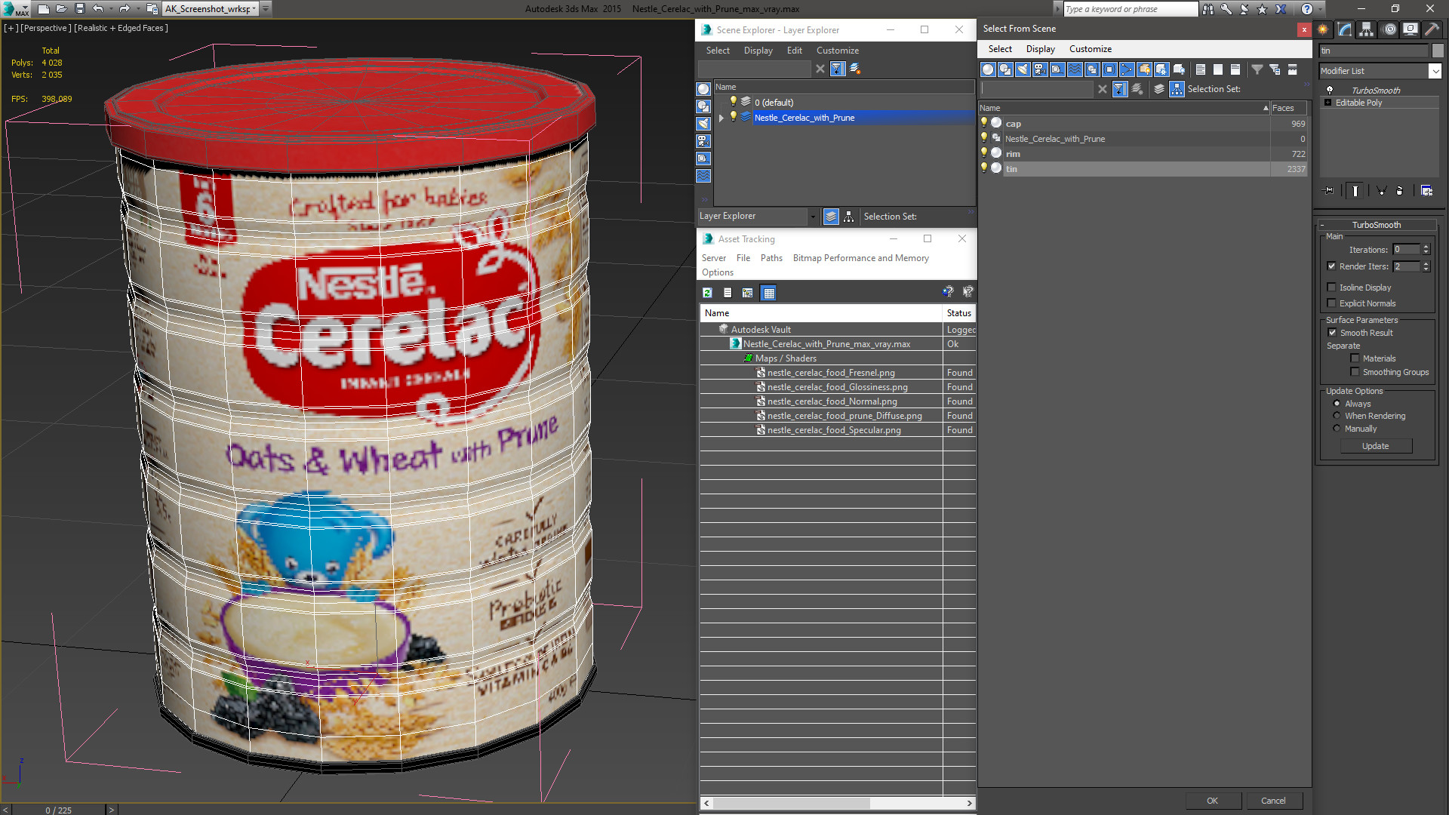Select When Rendering update option
Viewport: 1449px width, 815px height.
point(1337,416)
